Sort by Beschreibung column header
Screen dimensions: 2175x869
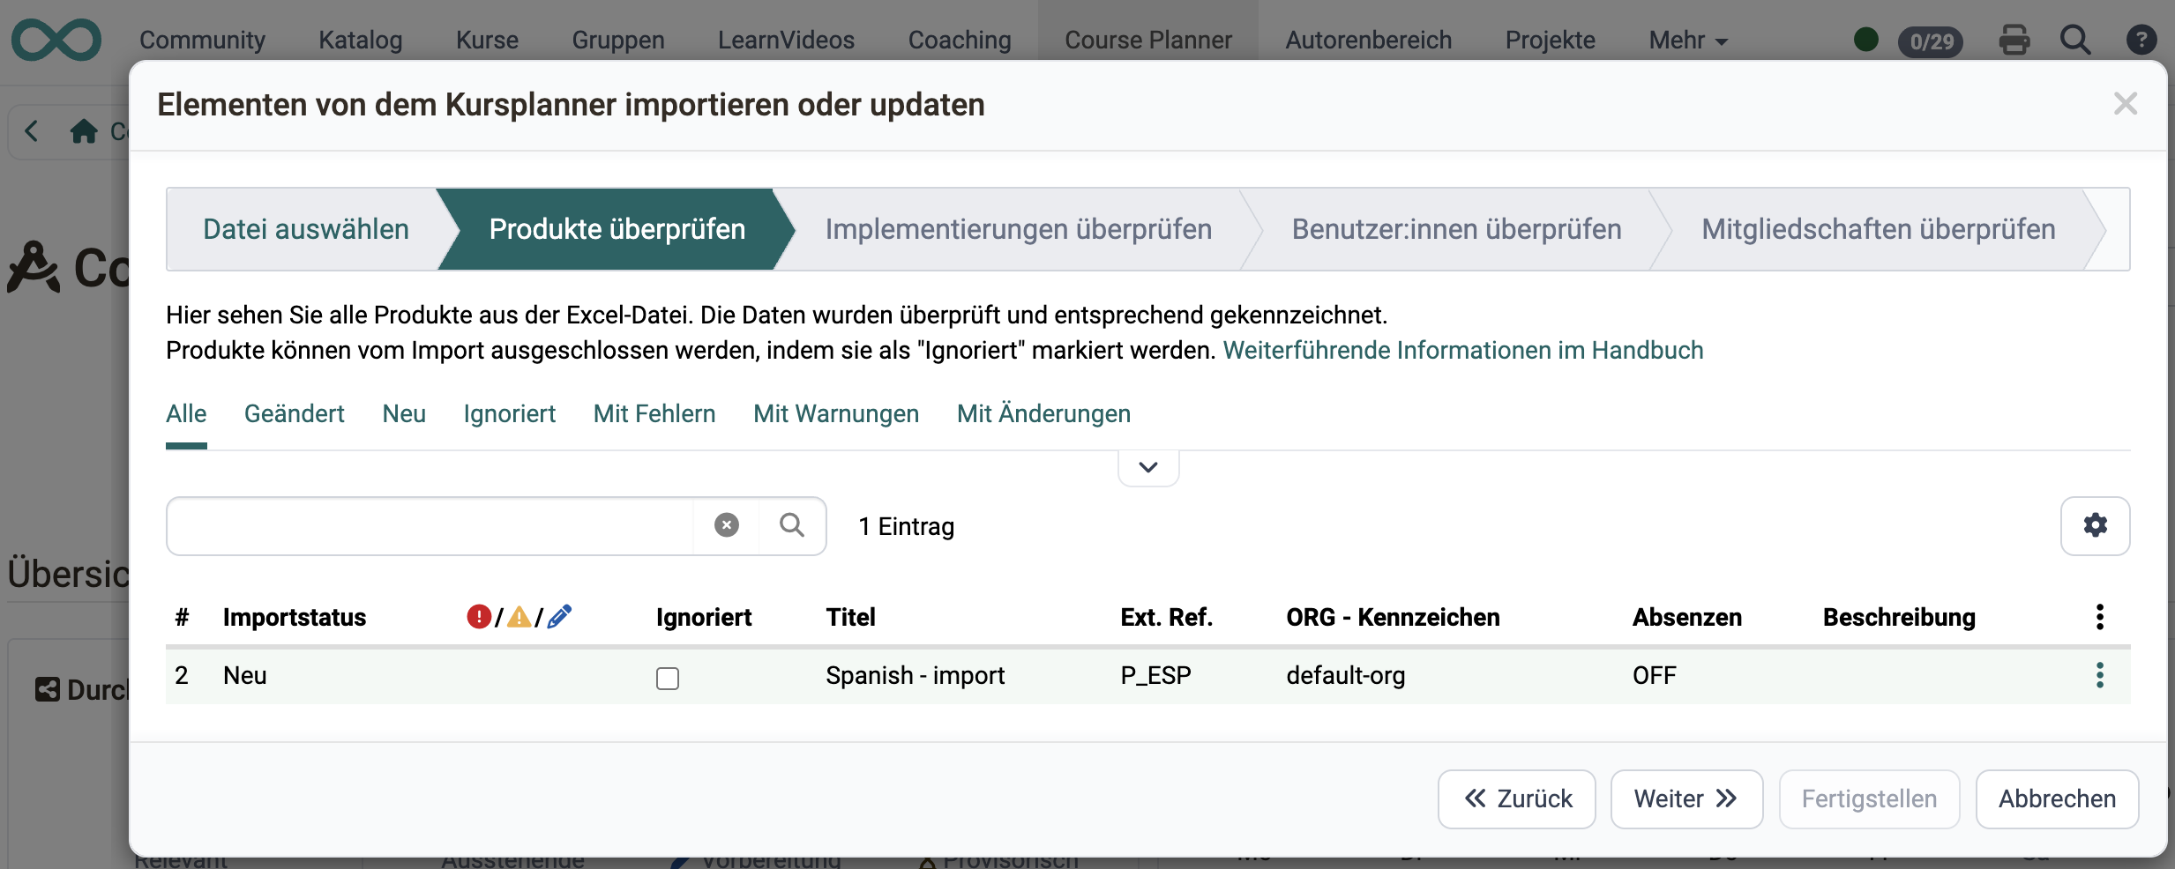coord(1899,617)
